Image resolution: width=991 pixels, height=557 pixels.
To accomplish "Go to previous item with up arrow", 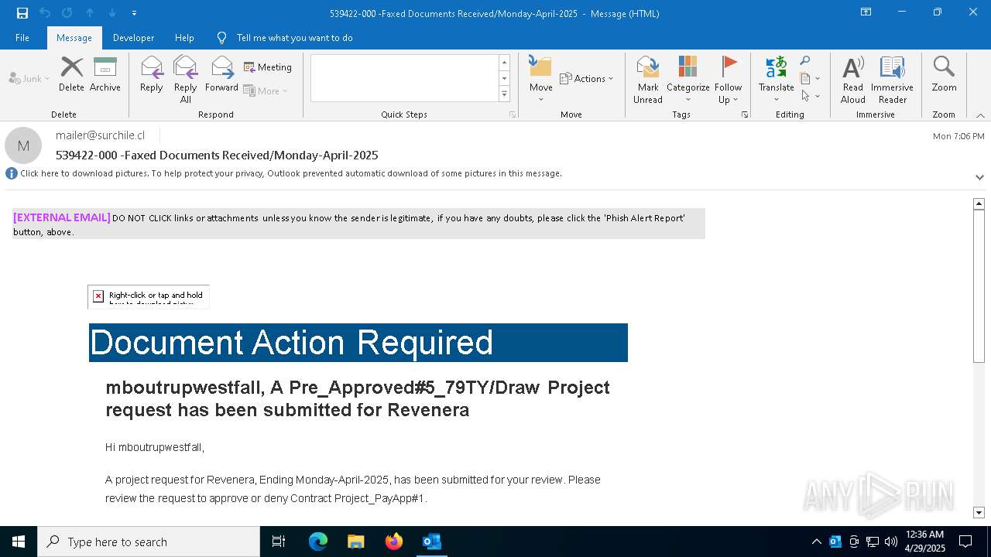I will pos(90,13).
